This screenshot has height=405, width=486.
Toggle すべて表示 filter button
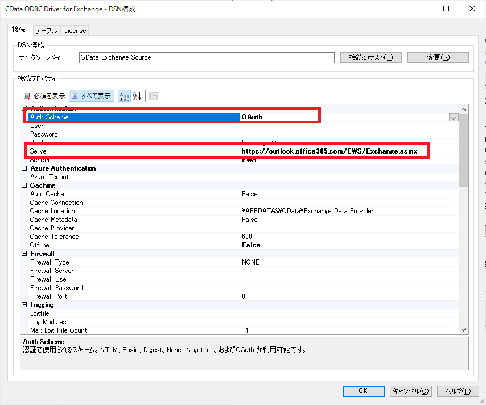point(92,96)
